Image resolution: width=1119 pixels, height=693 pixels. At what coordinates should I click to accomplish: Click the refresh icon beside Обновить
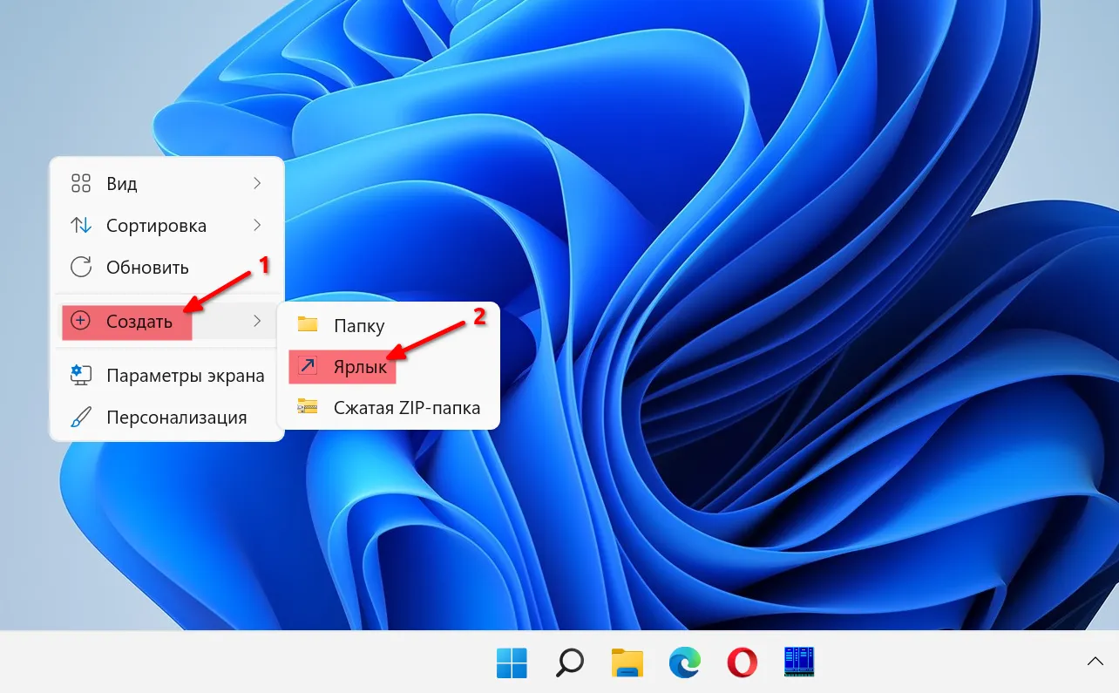click(x=81, y=268)
